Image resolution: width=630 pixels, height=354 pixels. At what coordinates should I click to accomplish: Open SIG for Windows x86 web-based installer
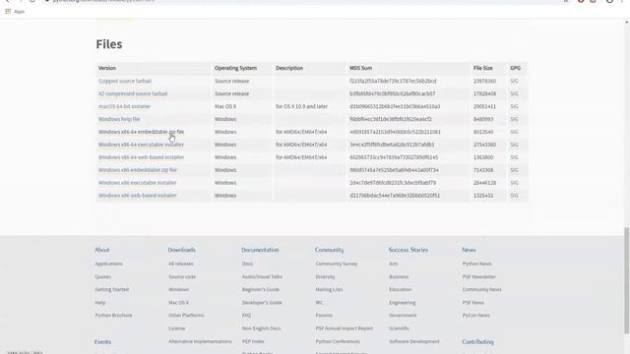(514, 196)
